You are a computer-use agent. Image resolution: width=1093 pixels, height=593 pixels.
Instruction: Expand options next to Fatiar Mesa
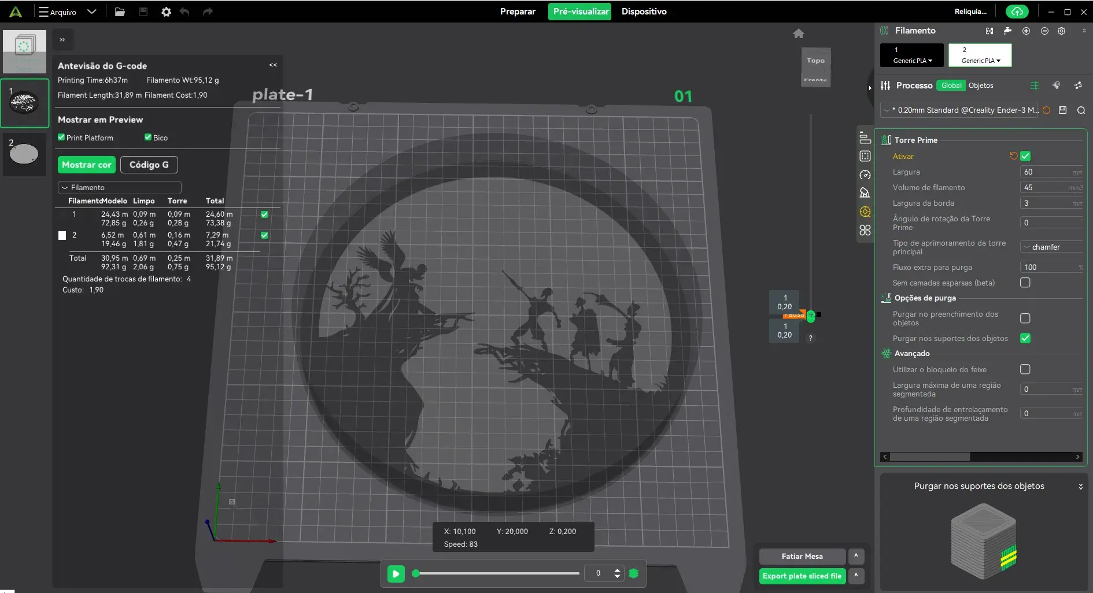coord(856,556)
